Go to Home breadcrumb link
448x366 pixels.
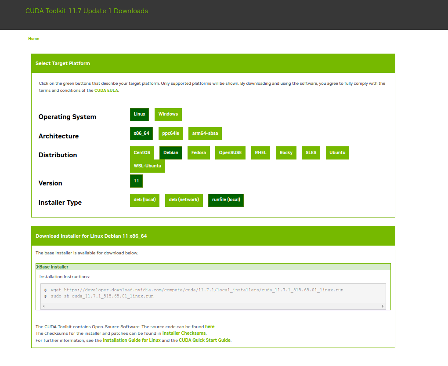click(33, 39)
